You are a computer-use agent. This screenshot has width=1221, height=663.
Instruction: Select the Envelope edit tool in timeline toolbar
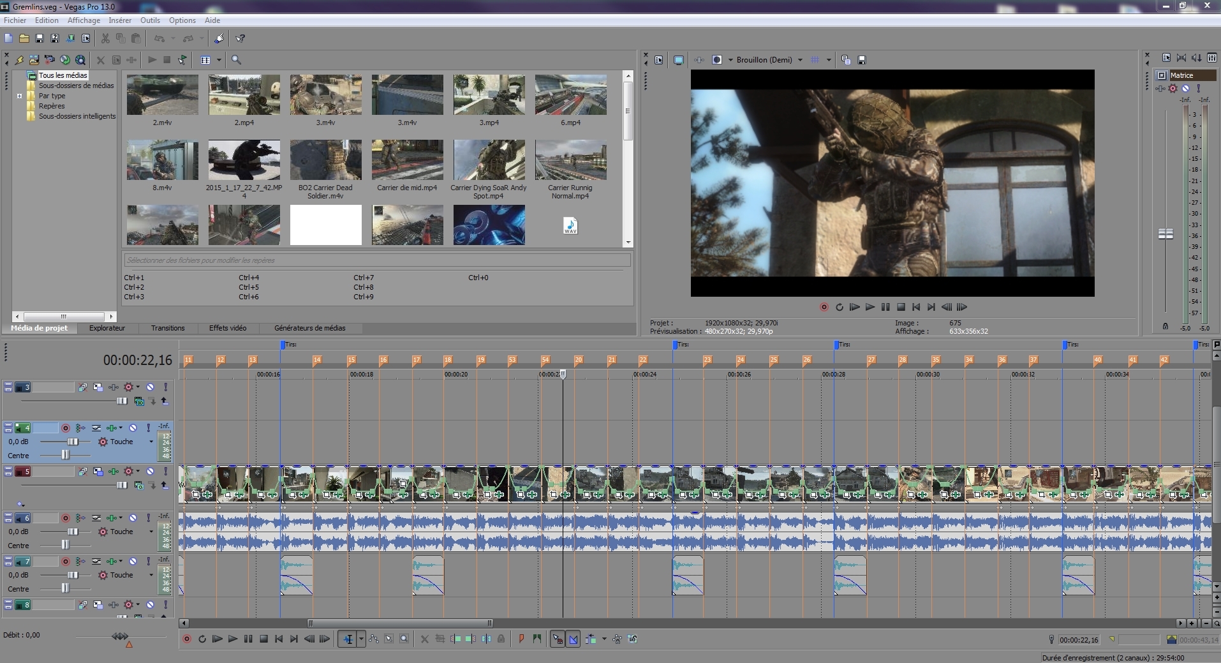[374, 639]
